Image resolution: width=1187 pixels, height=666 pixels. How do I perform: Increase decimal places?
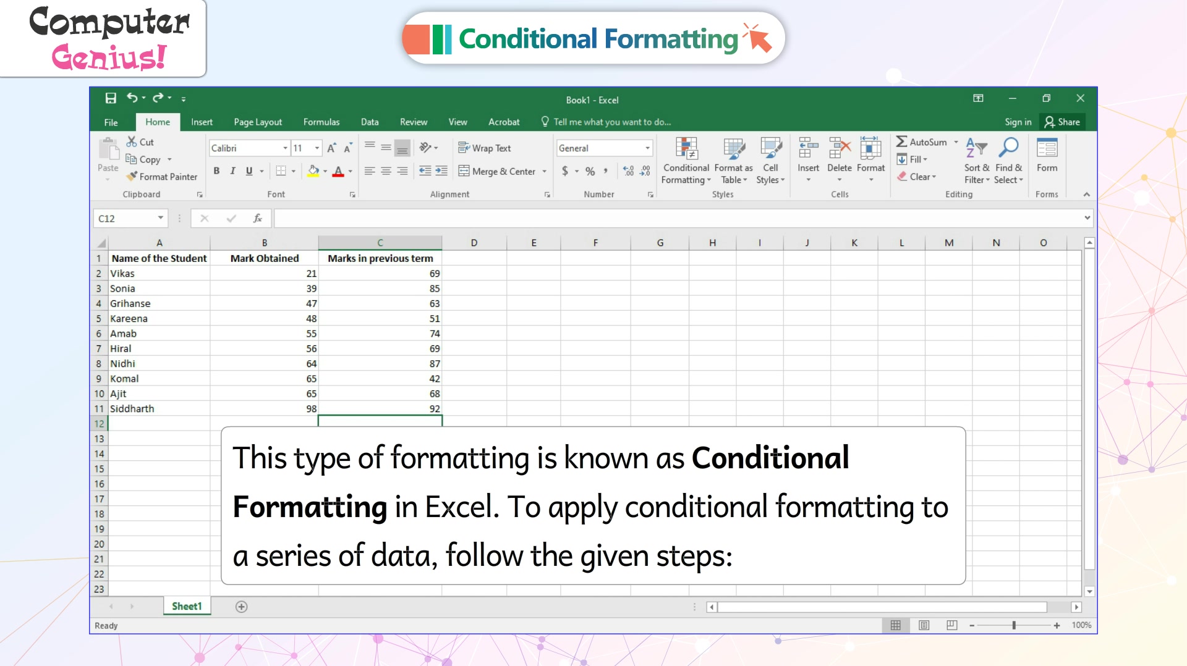click(x=629, y=171)
